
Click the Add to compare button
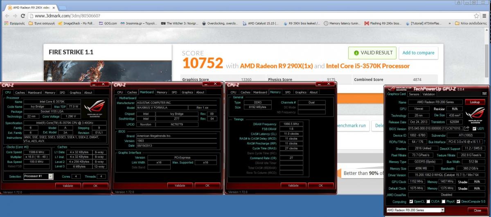418,53
